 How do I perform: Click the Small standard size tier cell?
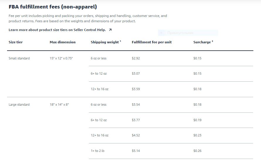point(19,58)
